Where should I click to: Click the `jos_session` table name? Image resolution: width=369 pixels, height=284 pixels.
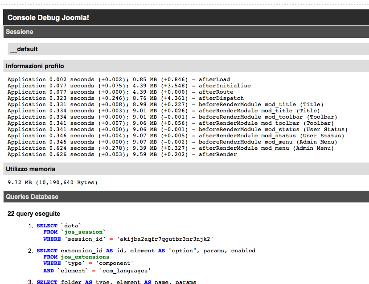[83, 232]
